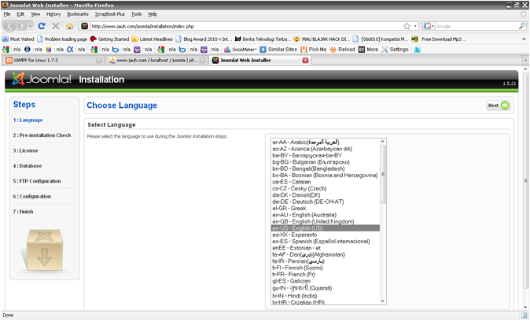The height and width of the screenshot is (322, 530).
Task: Open the search engine selector dropdown
Action: tap(429, 26)
